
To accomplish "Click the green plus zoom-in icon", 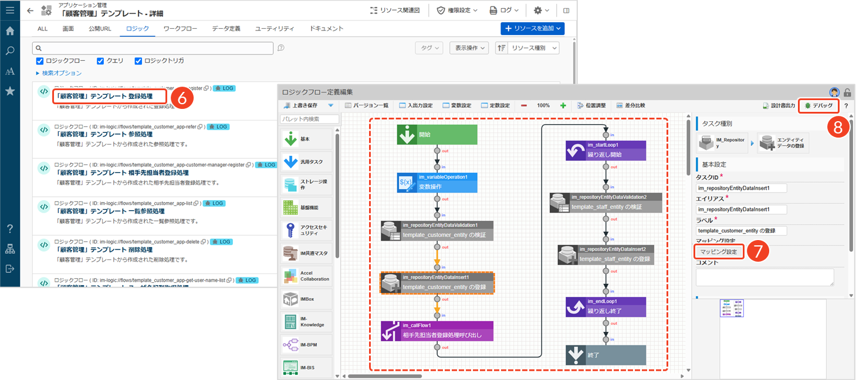I will coord(563,105).
